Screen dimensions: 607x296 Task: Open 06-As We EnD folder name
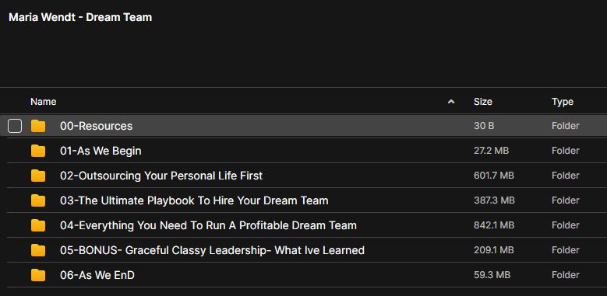[97, 275]
